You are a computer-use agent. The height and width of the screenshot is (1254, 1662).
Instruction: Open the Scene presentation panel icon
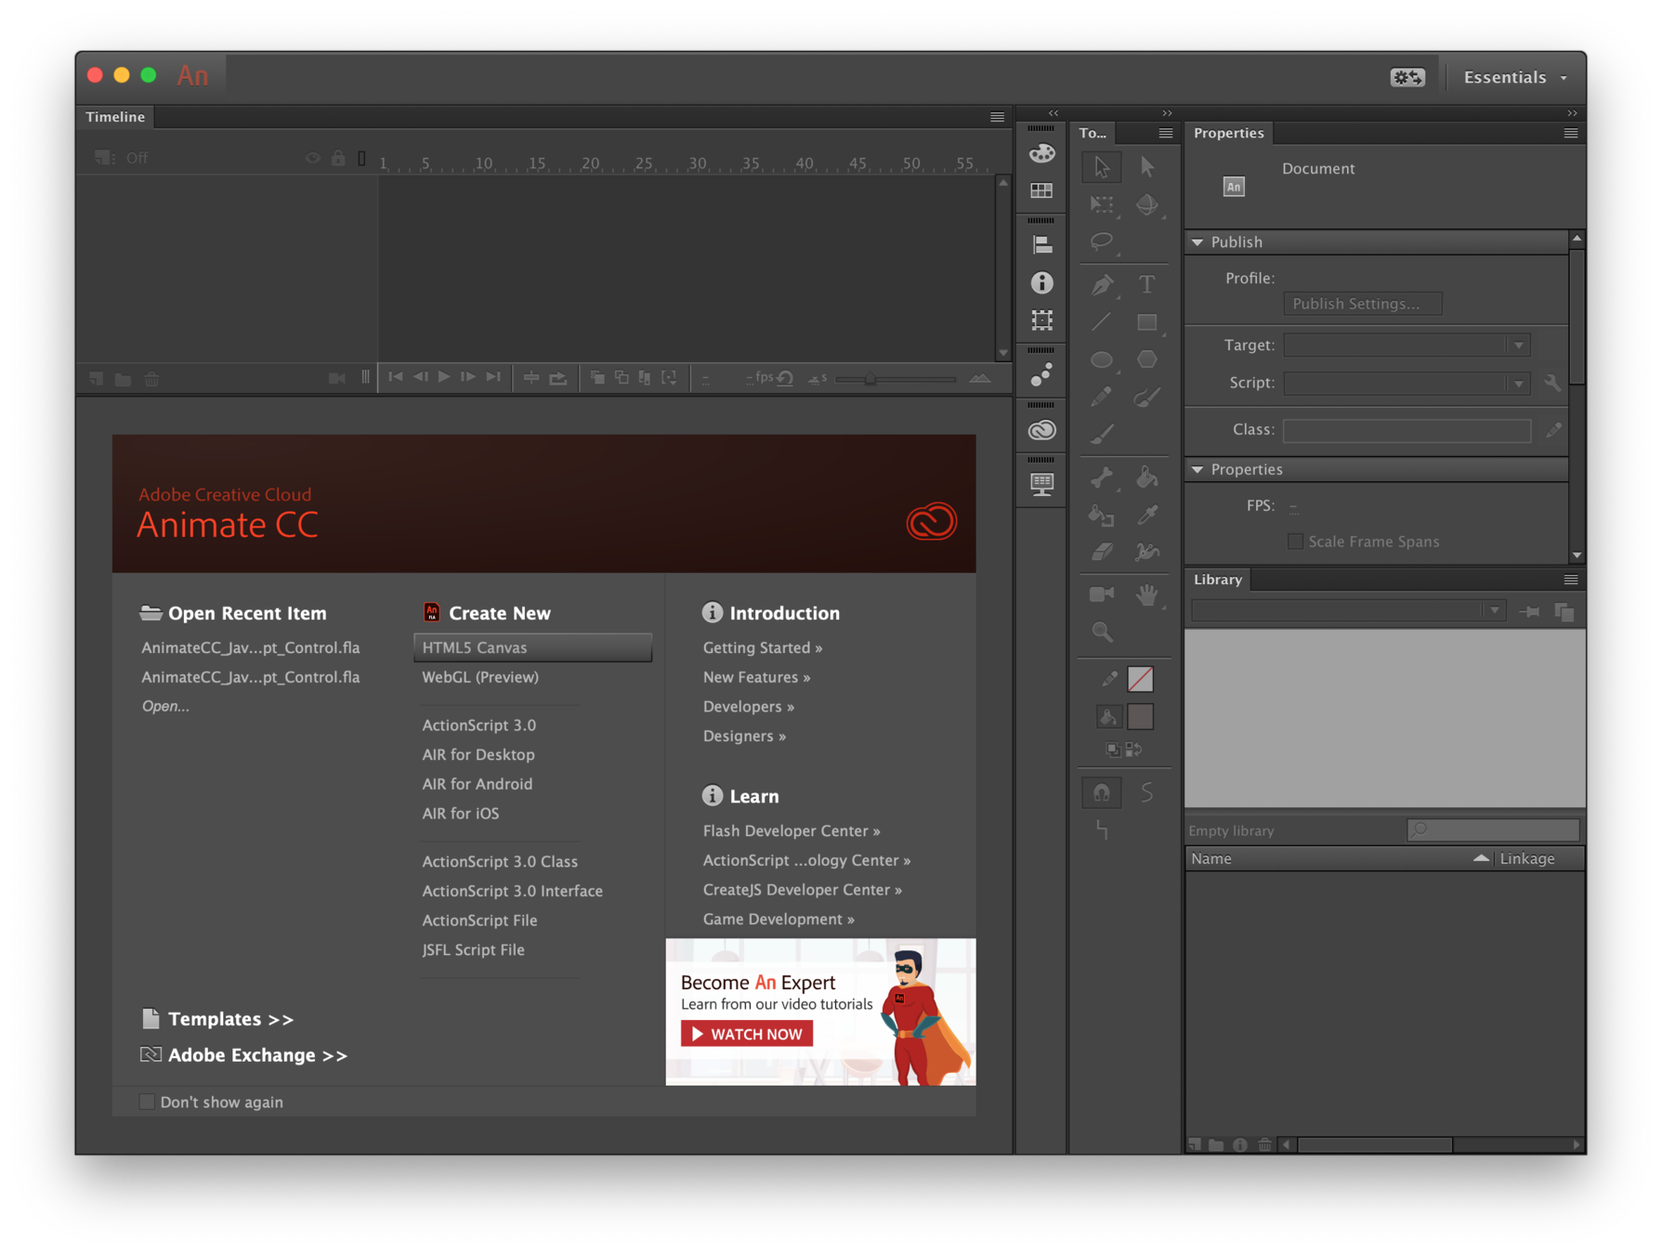[x=1041, y=484]
